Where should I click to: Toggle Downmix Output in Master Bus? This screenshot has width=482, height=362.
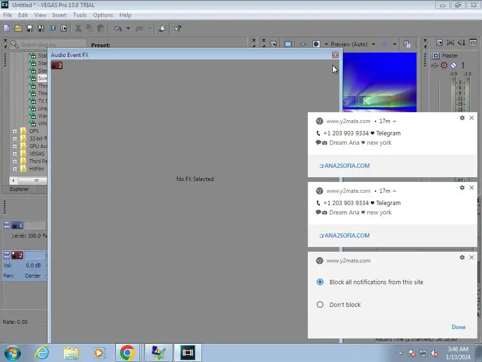coord(450,42)
